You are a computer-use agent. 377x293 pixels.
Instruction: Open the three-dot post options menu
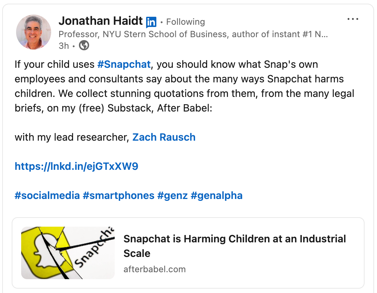pos(353,19)
